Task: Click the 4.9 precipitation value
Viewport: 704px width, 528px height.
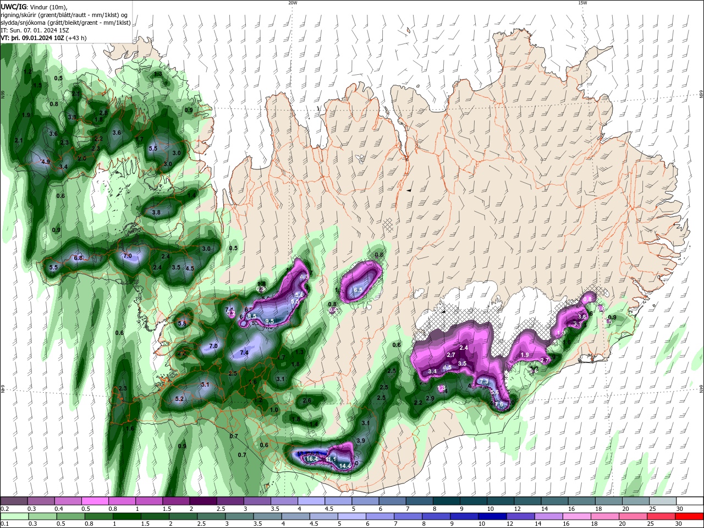Action: click(46, 162)
